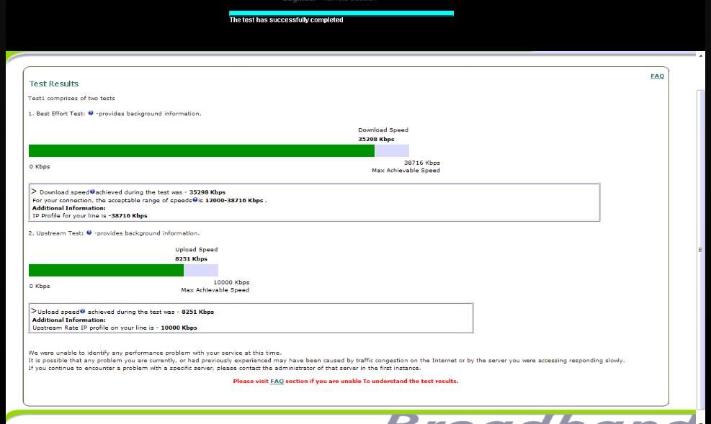Viewport: 711px width, 424px height.
Task: Click the green upload speed progress bar
Action: pyautogui.click(x=106, y=271)
